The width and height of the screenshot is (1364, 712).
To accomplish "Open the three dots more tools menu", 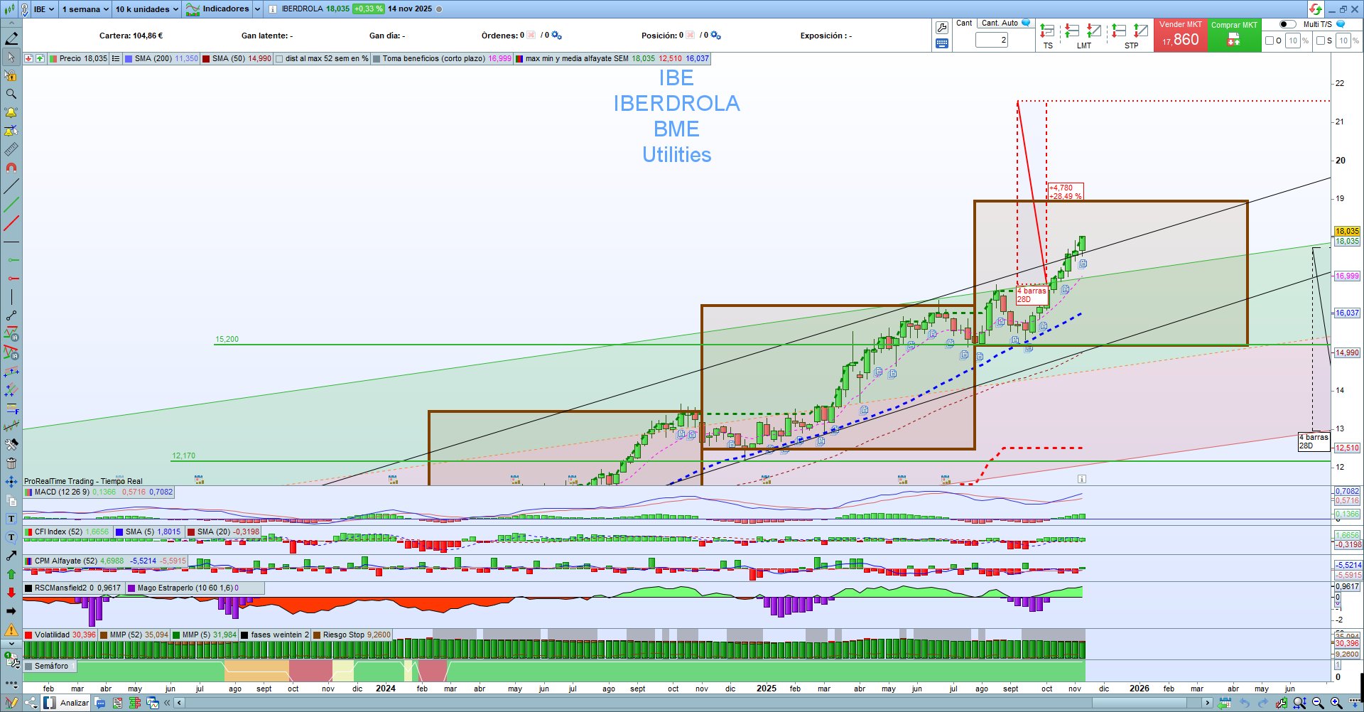I will pyautogui.click(x=11, y=684).
